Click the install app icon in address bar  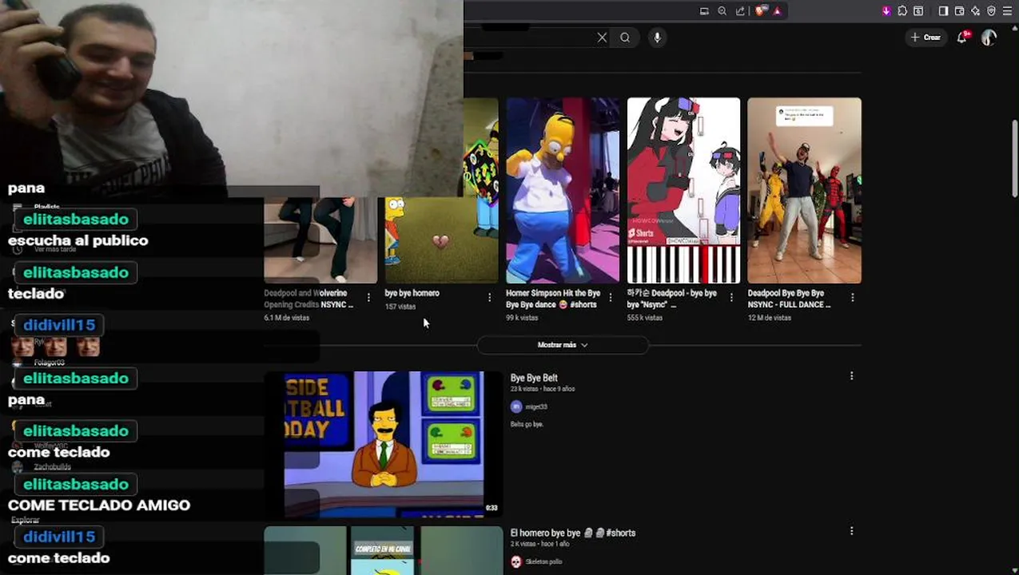pyautogui.click(x=704, y=11)
